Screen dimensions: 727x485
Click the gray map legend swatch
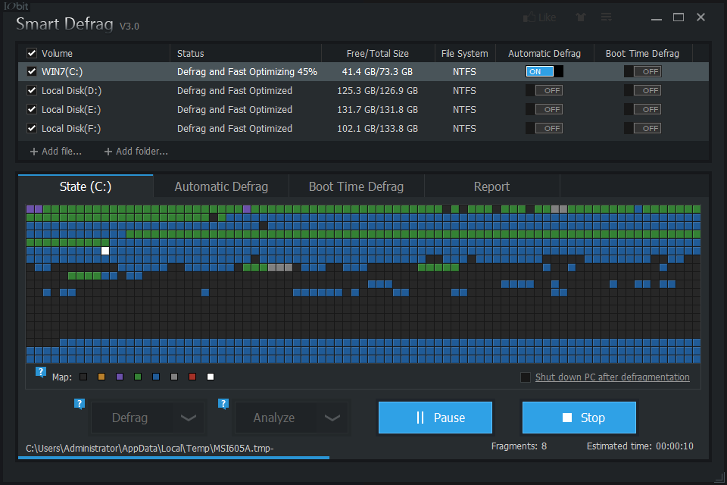(174, 377)
